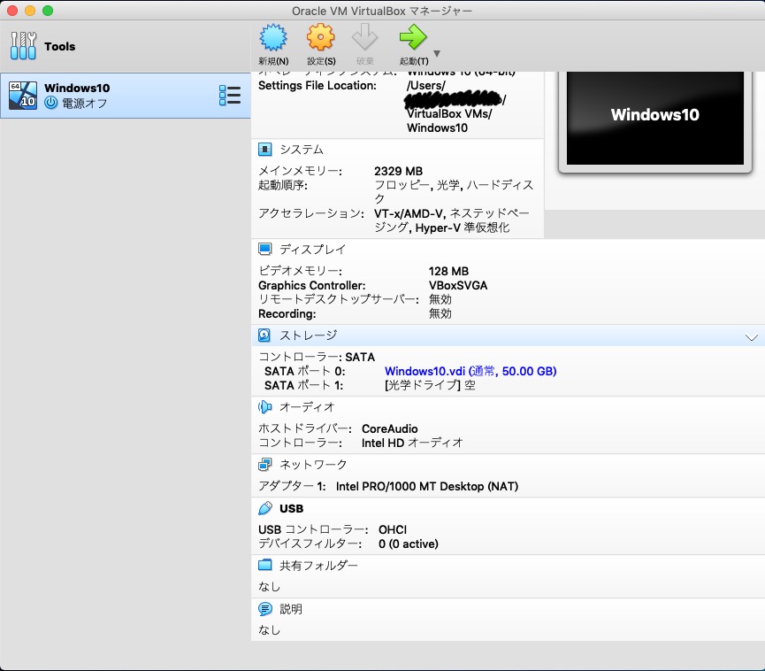Click the 破棄 (Discard) toolbar icon
The height and width of the screenshot is (671, 765).
click(364, 38)
